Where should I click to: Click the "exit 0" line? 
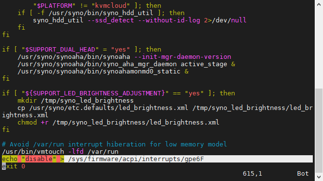14,166
